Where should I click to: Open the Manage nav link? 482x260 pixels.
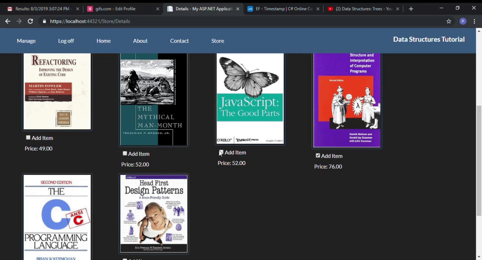click(x=26, y=41)
